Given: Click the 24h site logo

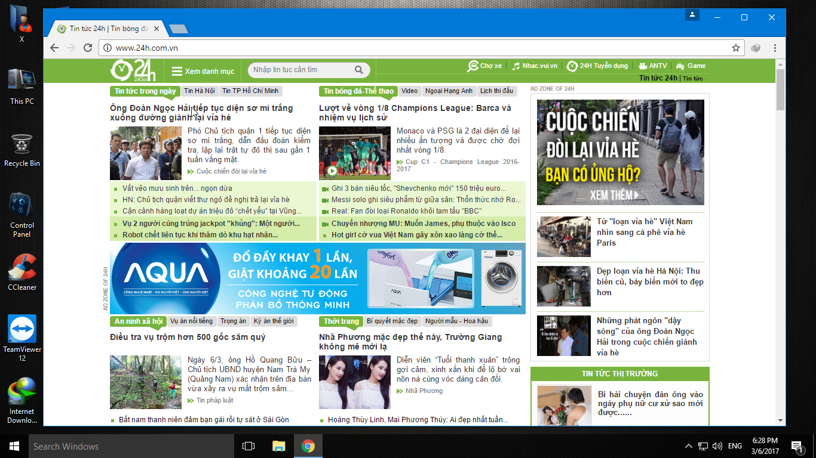Looking at the screenshot, I should point(133,70).
